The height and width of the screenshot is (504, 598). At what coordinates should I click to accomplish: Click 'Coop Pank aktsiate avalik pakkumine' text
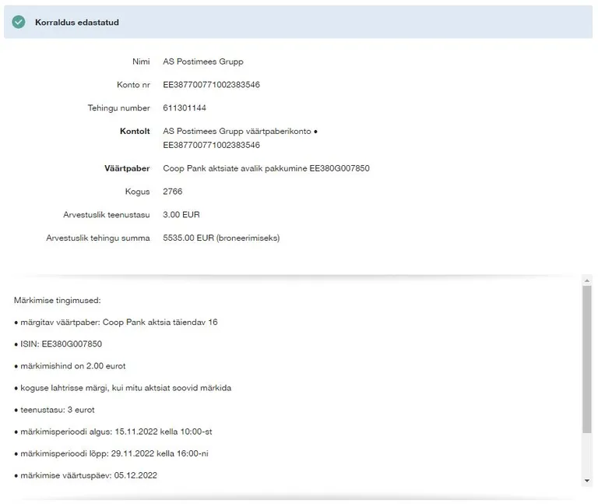point(235,168)
